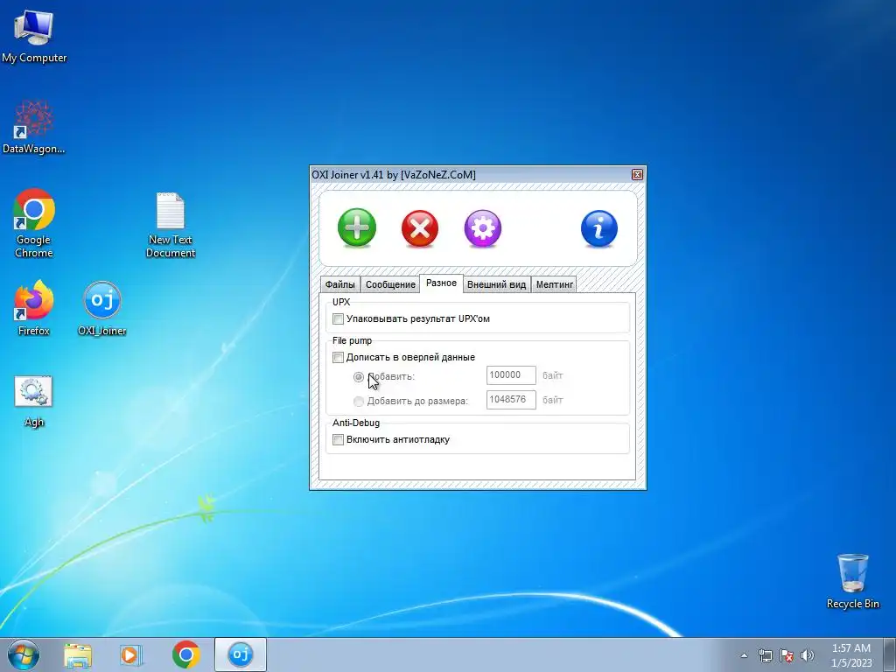Image resolution: width=896 pixels, height=672 pixels.
Task: Click the network tray icon
Action: click(x=765, y=655)
